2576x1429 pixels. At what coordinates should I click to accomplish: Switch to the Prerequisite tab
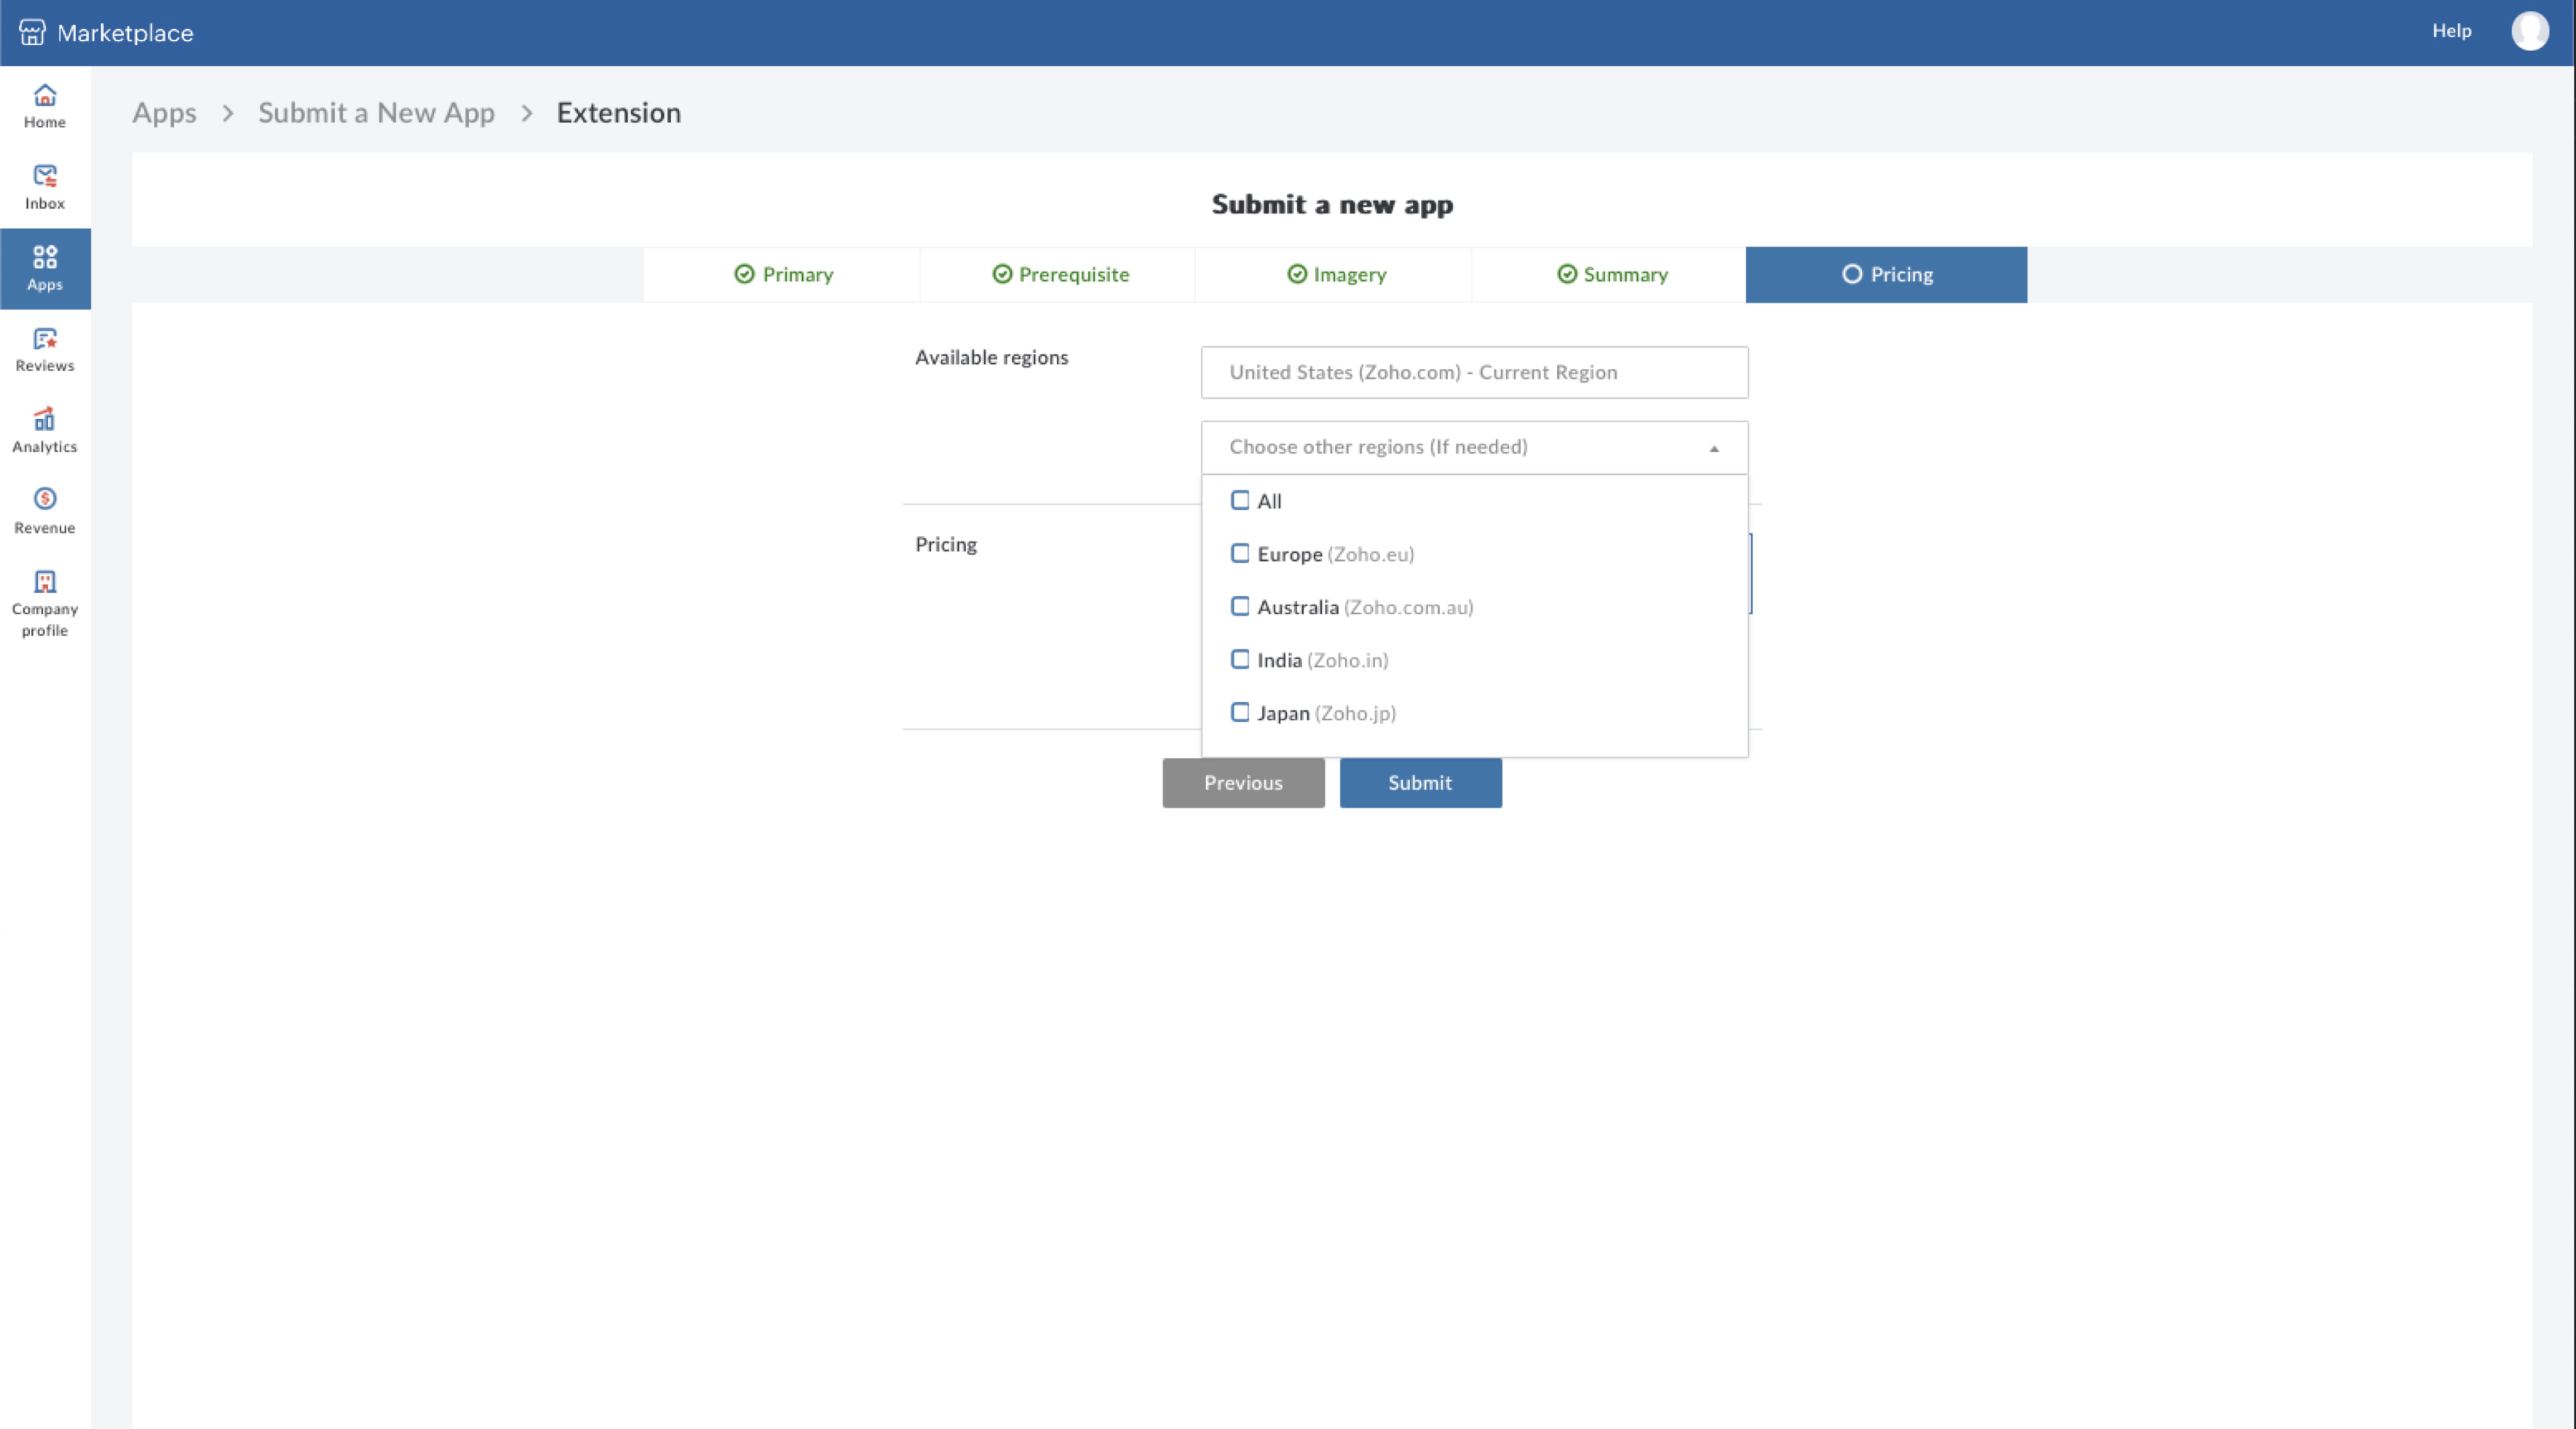pyautogui.click(x=1058, y=275)
